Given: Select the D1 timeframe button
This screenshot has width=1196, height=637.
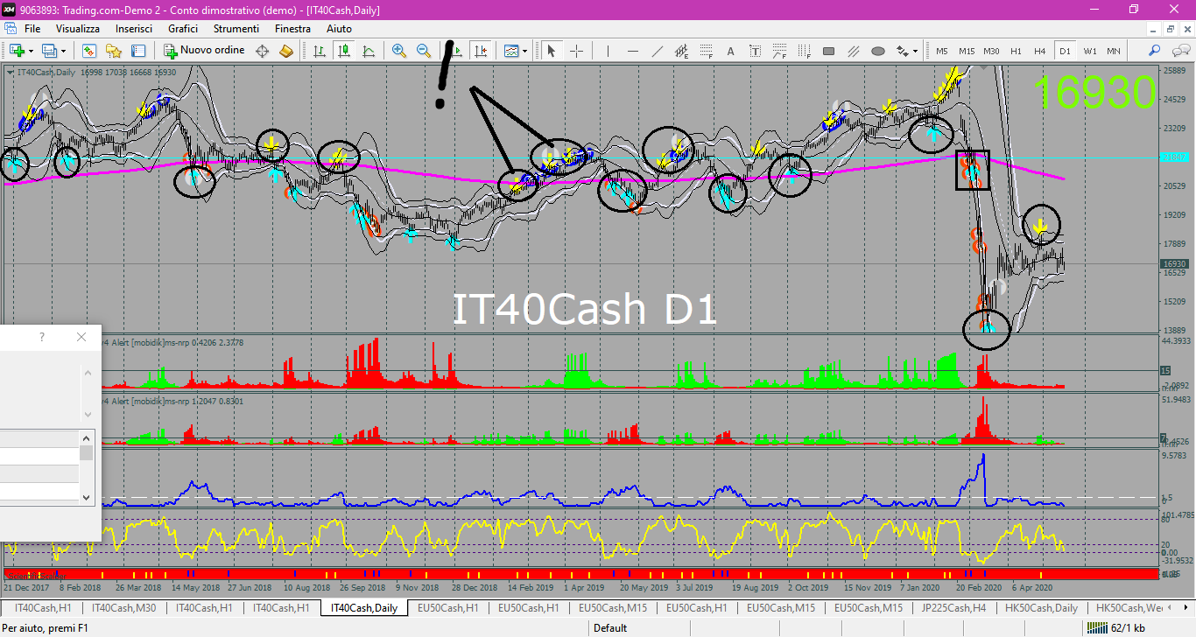Looking at the screenshot, I should (x=1065, y=51).
